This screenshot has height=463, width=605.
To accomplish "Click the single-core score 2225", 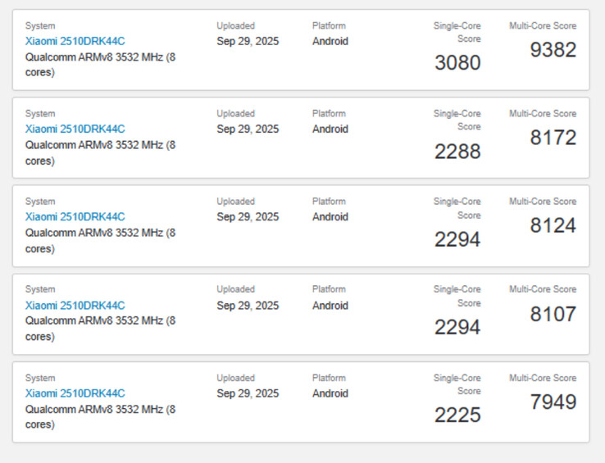I will (x=457, y=415).
